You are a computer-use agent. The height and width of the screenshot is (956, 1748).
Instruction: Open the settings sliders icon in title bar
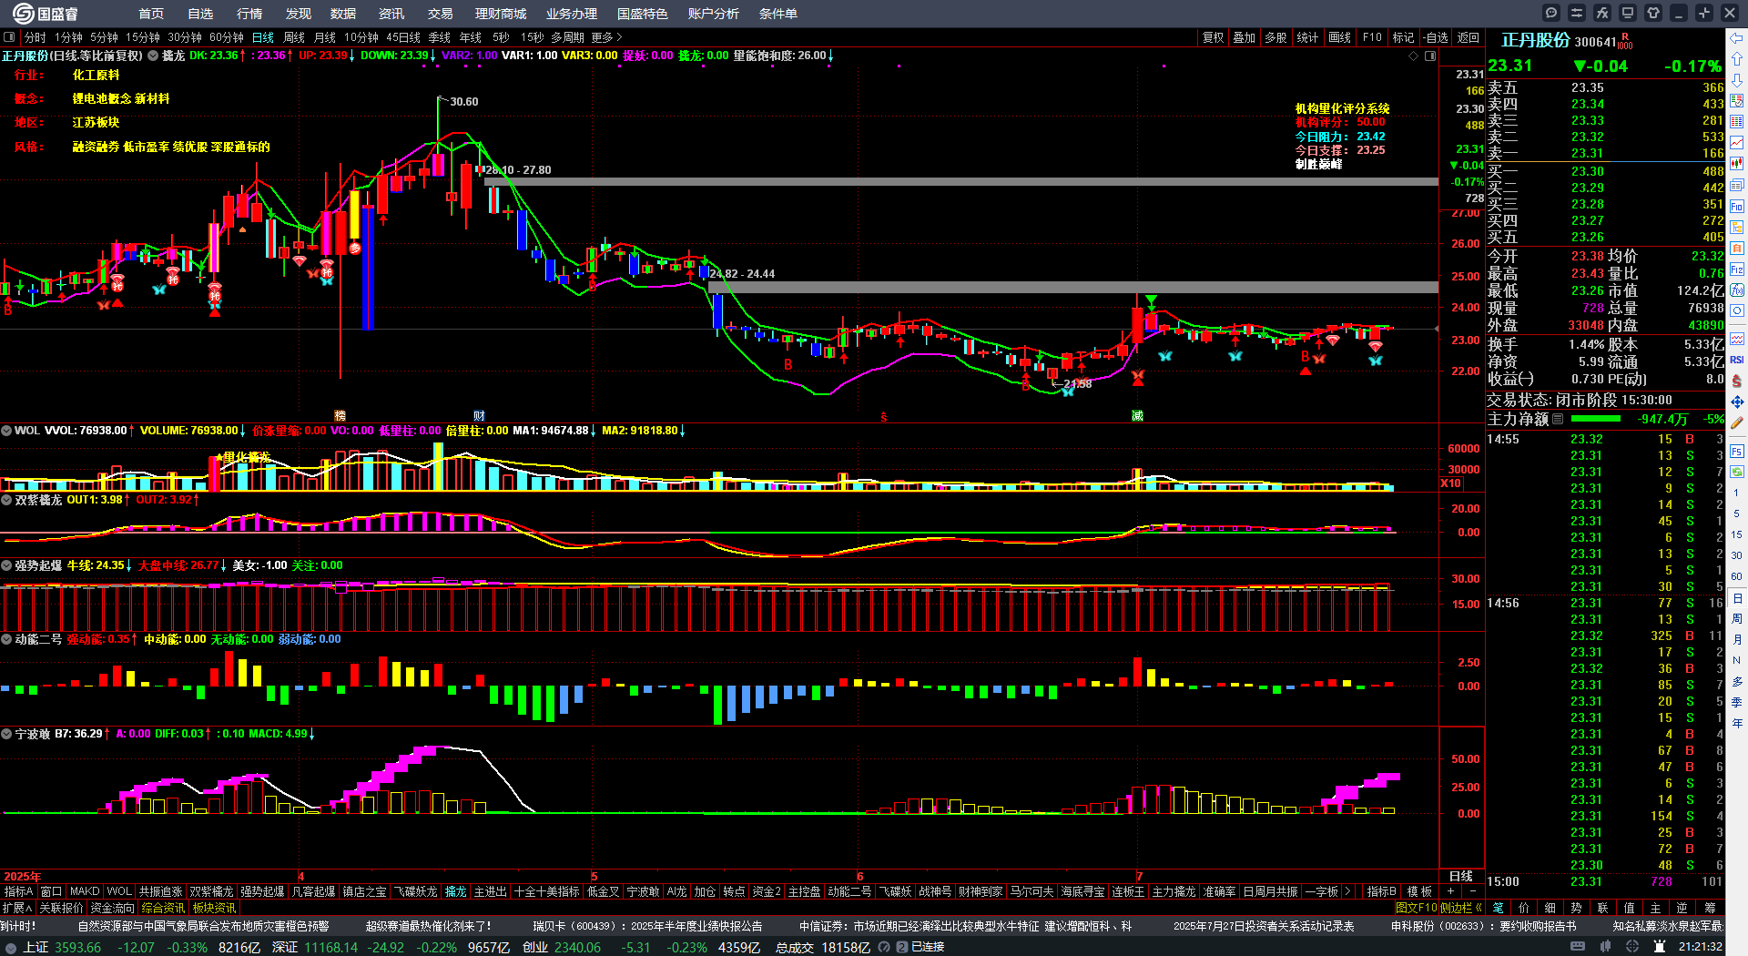click(x=1577, y=13)
